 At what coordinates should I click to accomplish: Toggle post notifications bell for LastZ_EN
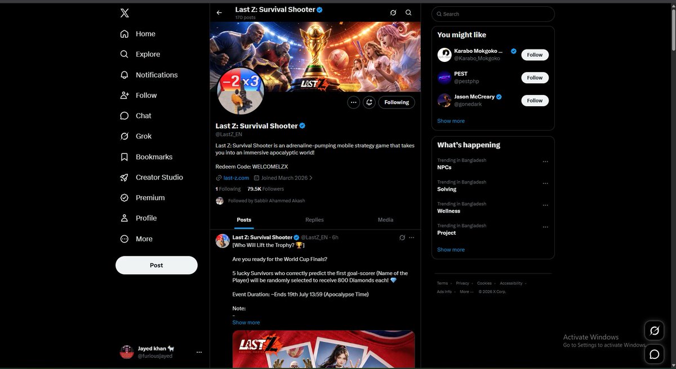[x=370, y=102]
